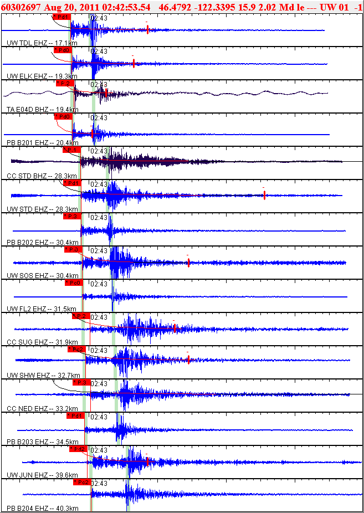Click the P.1 pick flag on CC STD trace
This screenshot has width=364, height=513.
coord(71,150)
